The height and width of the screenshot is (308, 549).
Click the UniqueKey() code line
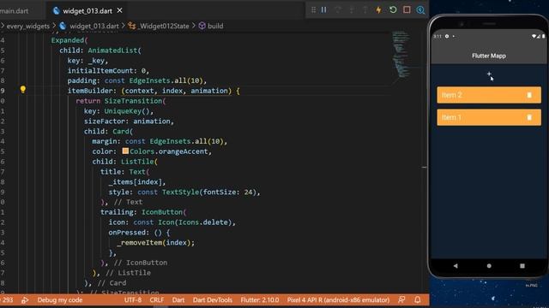click(x=118, y=111)
